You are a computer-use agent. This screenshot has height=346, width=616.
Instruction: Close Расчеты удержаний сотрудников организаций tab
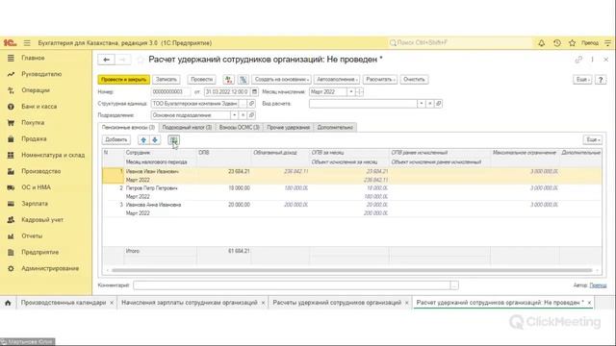406,303
